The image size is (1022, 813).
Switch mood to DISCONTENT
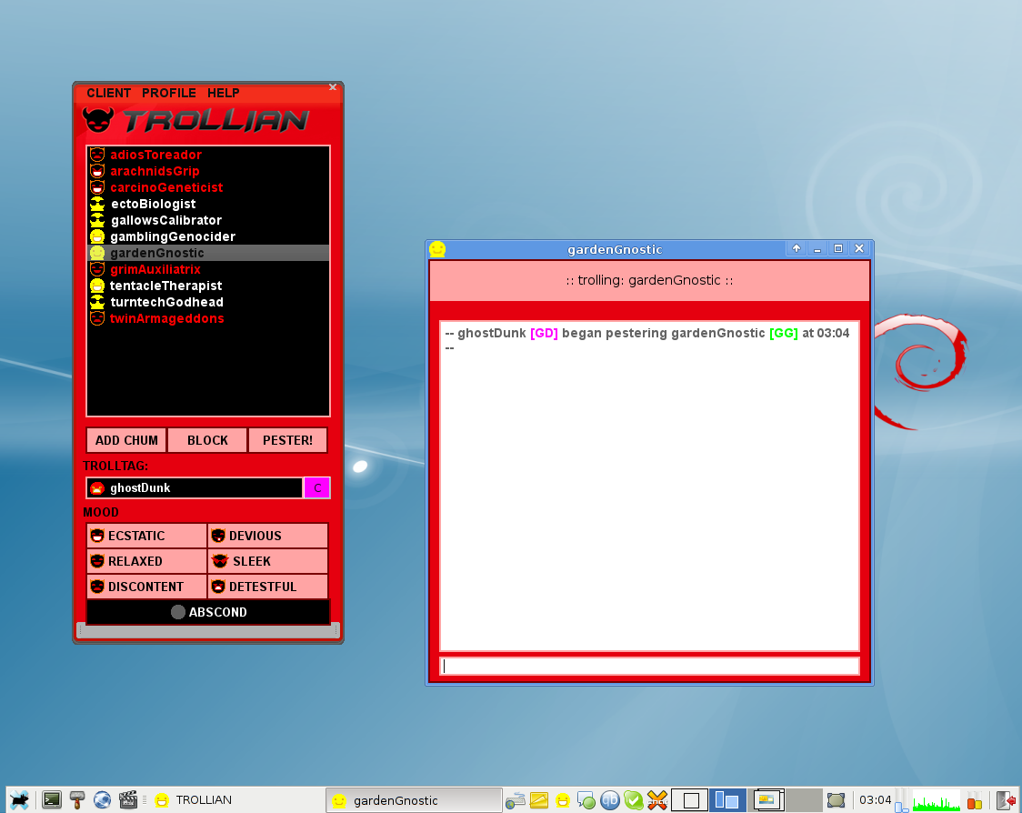coord(146,587)
